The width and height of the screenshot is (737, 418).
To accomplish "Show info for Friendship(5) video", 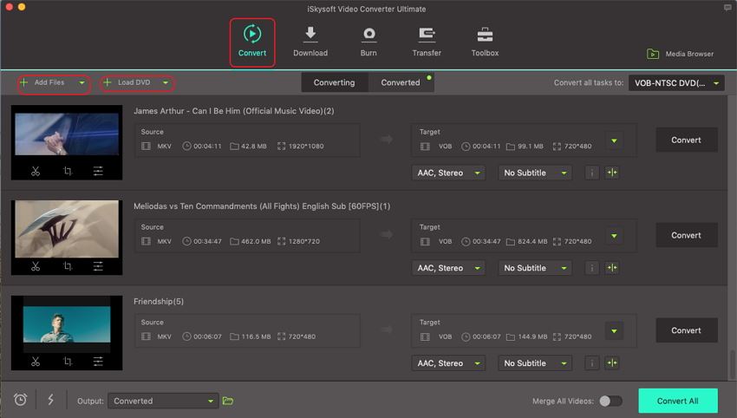I will 591,363.
